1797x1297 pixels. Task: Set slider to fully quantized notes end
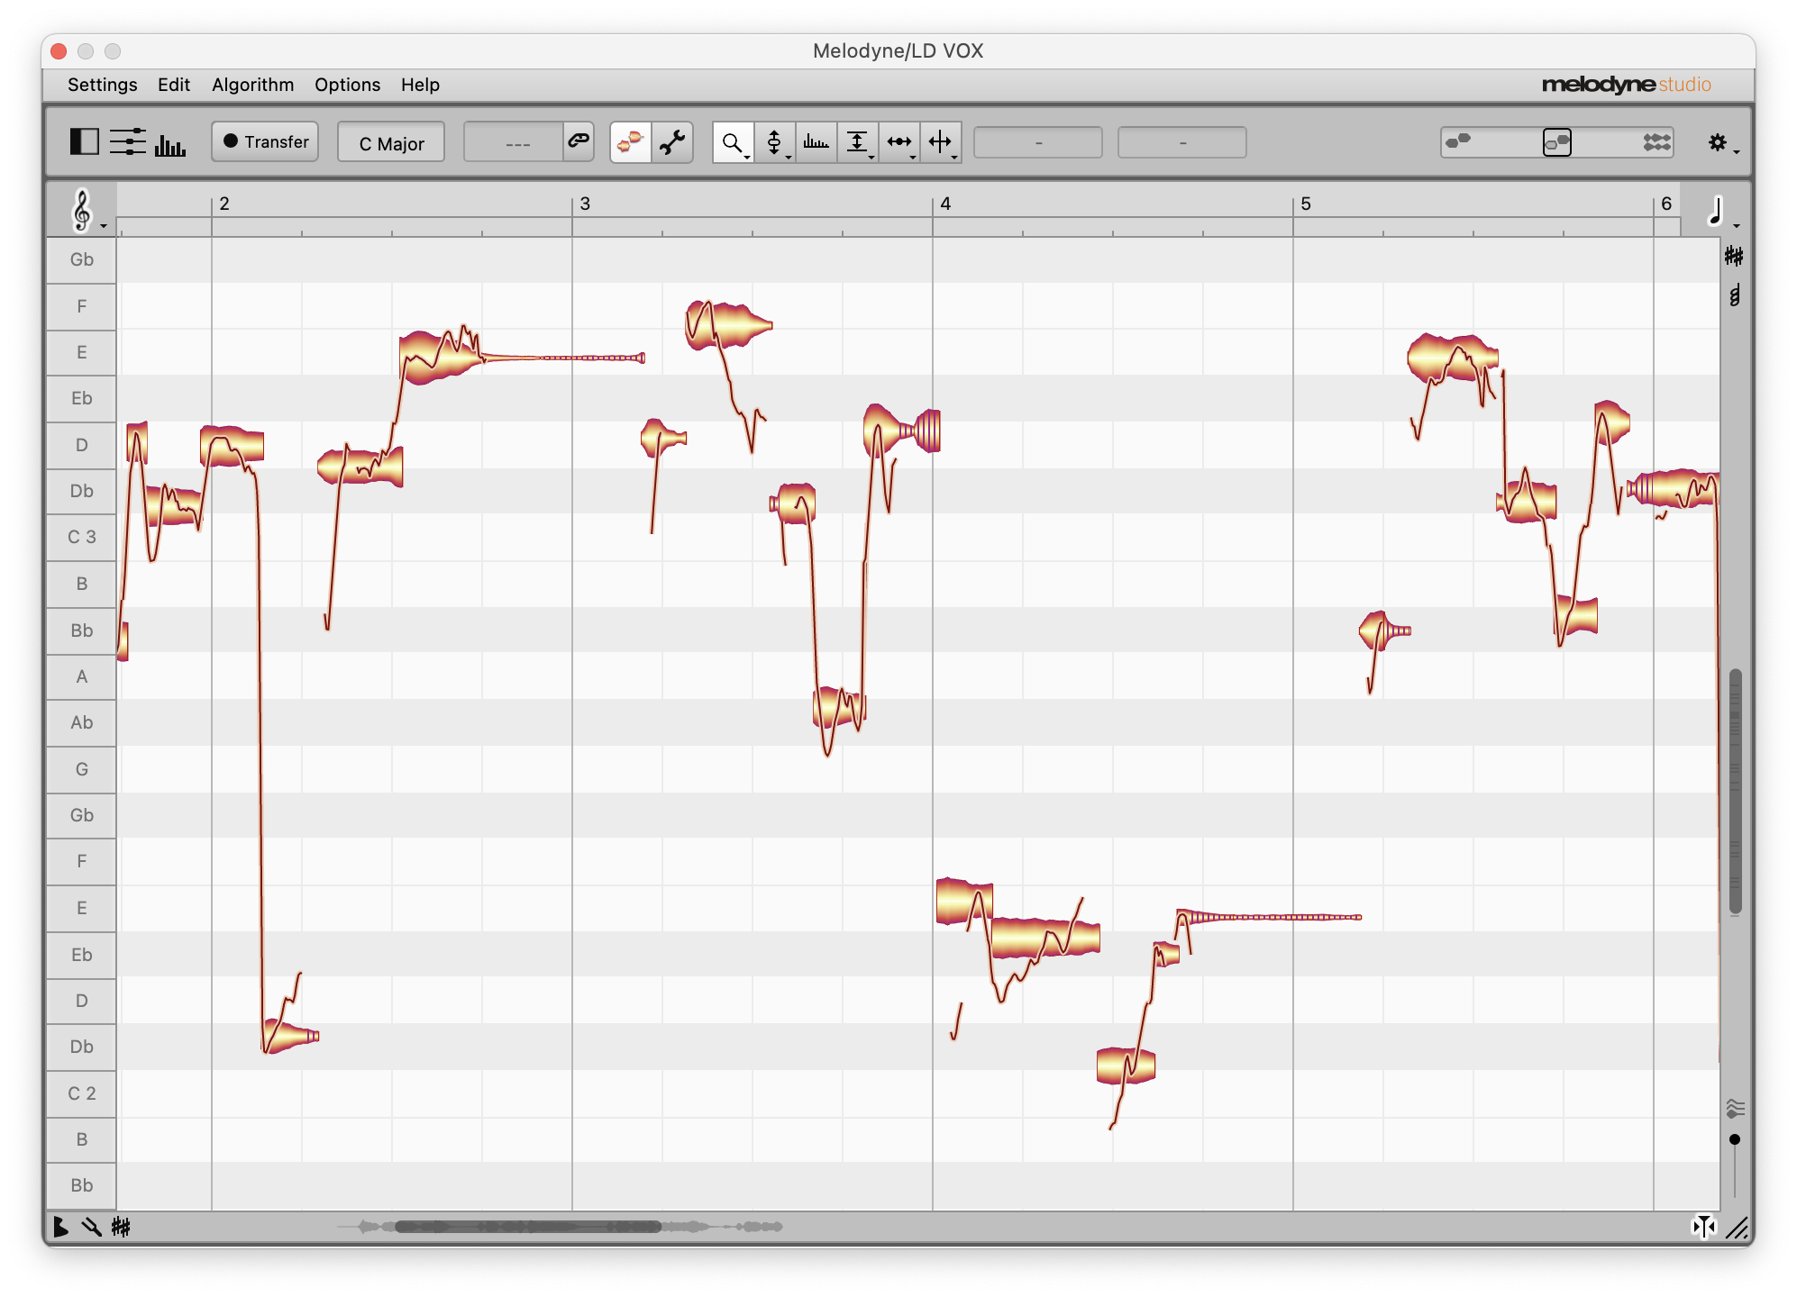(1657, 142)
